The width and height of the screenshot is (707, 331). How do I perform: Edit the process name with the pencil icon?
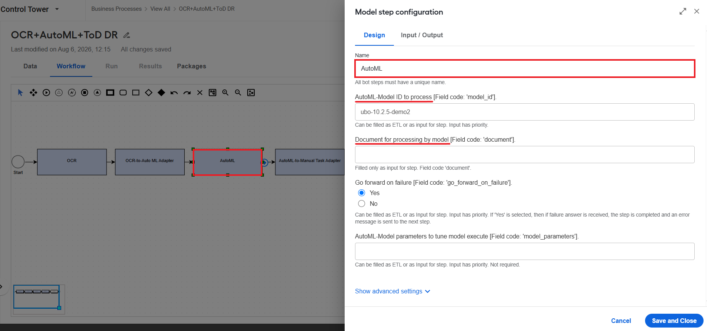(x=127, y=35)
